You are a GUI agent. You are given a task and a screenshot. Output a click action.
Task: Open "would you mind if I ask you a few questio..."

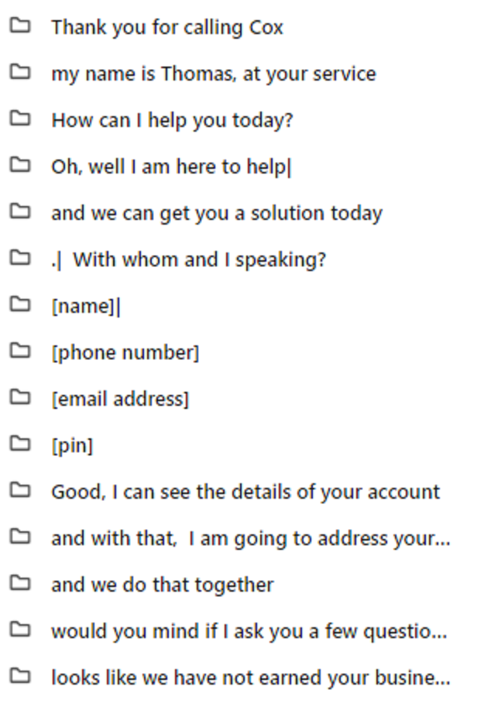coord(249,632)
